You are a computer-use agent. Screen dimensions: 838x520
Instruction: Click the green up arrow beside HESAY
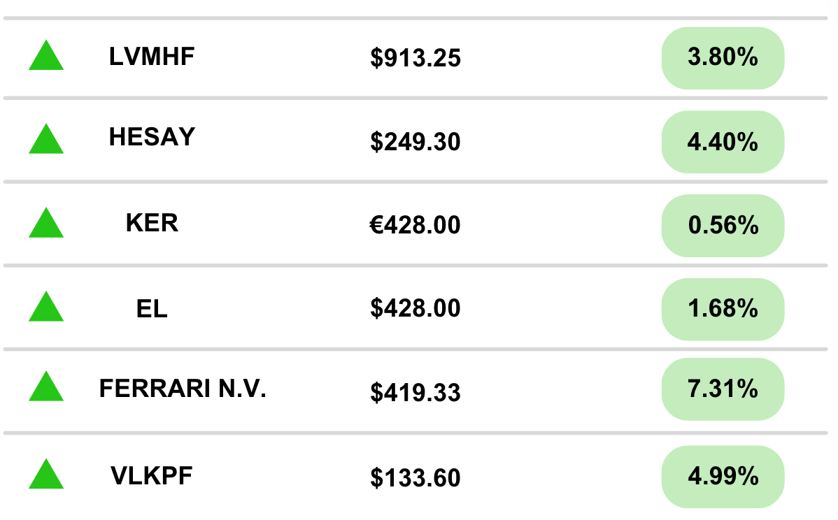[46, 140]
